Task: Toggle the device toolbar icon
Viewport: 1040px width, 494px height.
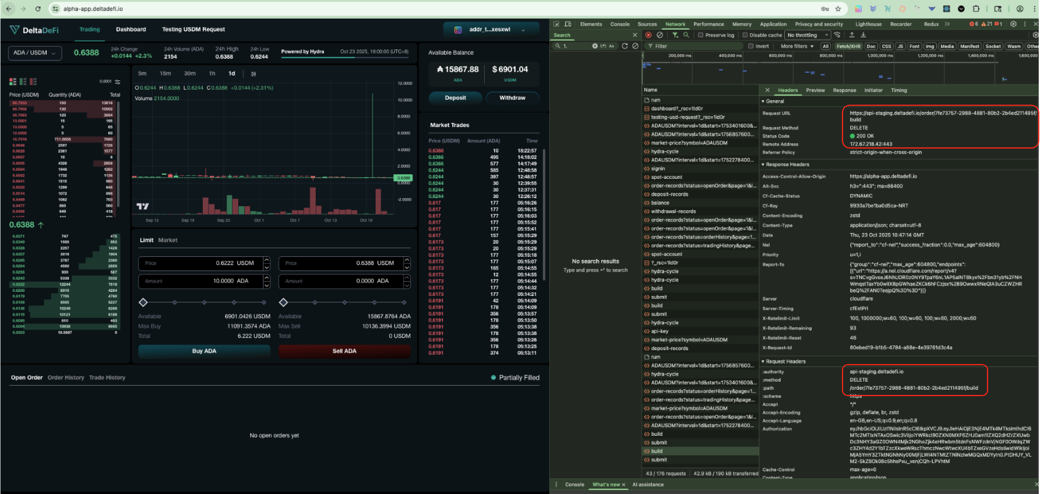Action: point(568,24)
